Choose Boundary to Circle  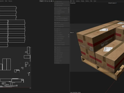62,43
